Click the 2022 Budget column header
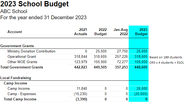Screen dimensions: 185x102 click(101, 32)
